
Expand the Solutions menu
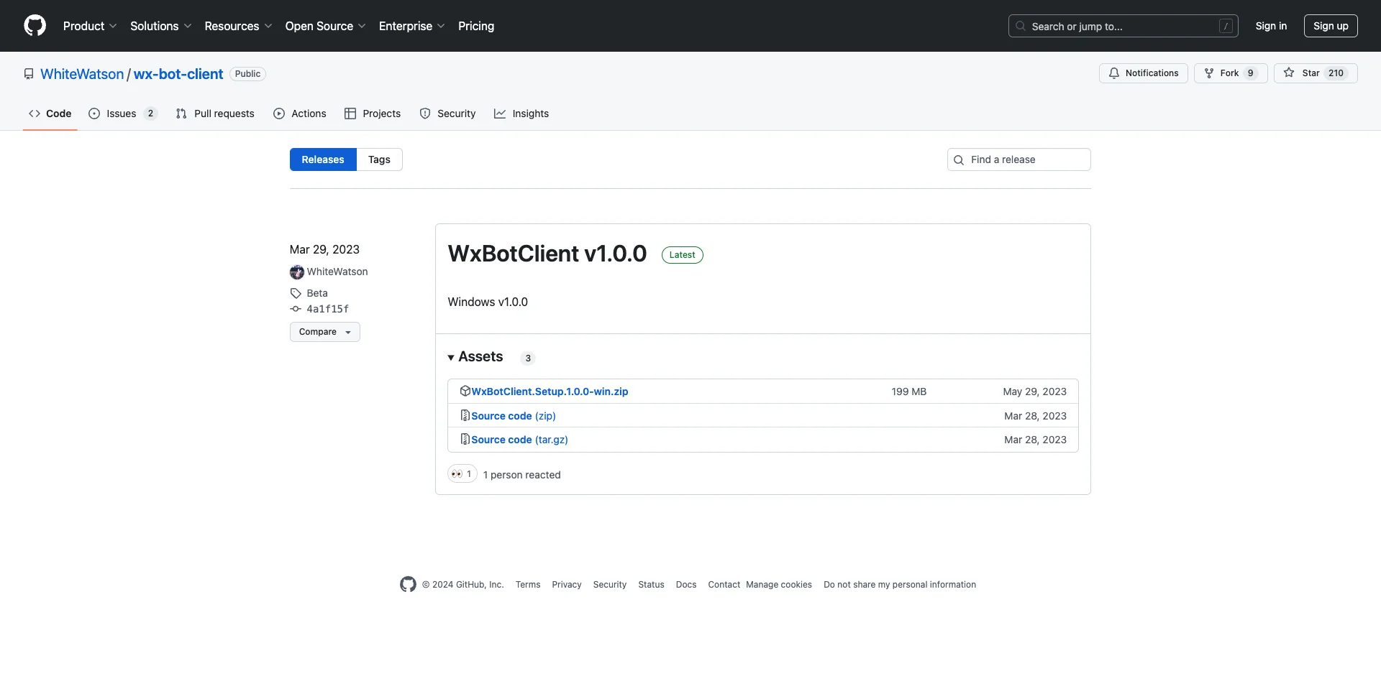click(x=161, y=26)
